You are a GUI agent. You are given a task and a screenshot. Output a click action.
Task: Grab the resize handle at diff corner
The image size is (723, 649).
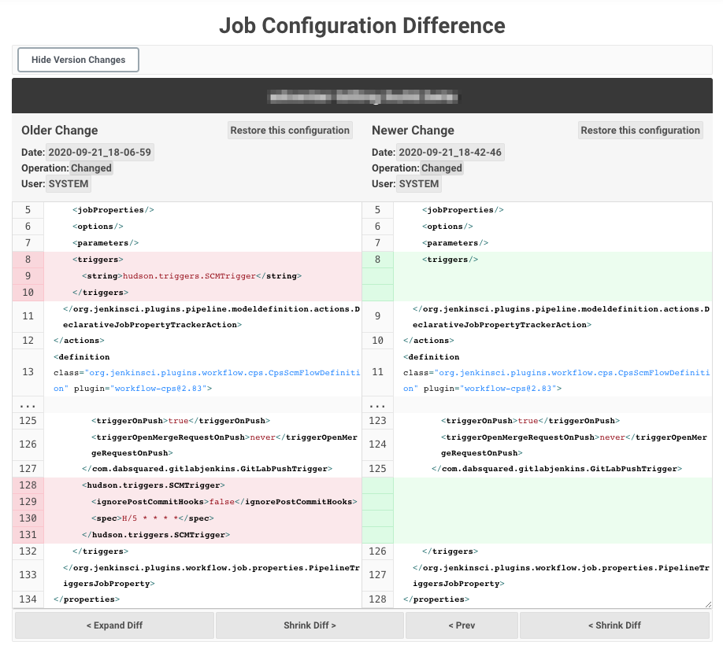[708, 604]
